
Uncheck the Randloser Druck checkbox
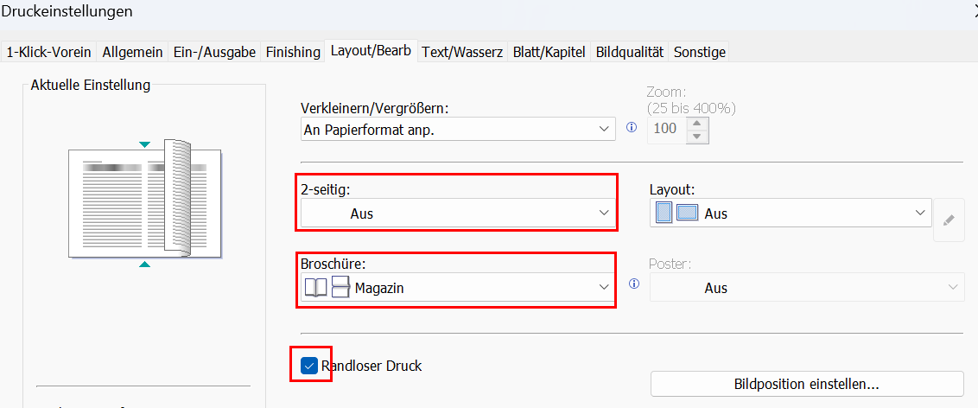pos(309,366)
